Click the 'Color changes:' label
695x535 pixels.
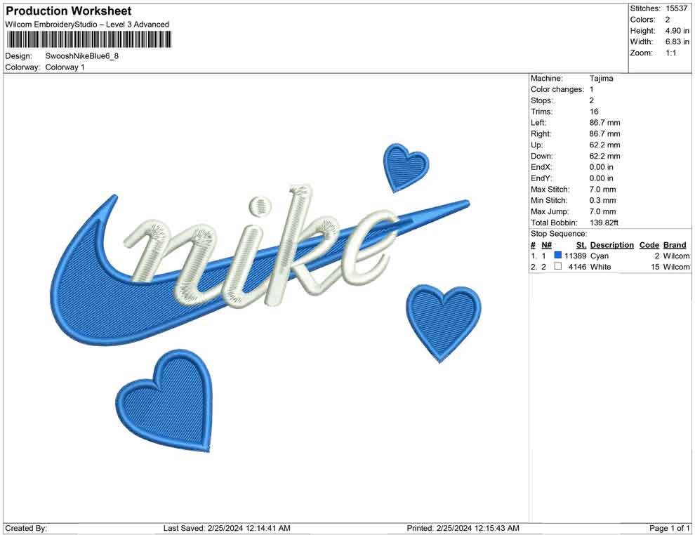tap(557, 90)
